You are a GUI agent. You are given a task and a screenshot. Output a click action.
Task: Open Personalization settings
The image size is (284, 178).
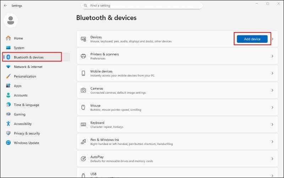click(25, 76)
